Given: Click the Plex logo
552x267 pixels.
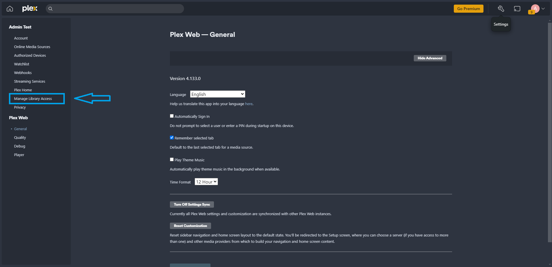Looking at the screenshot, I should [x=30, y=9].
